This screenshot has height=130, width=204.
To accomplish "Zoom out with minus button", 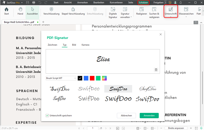I will tap(161, 128).
